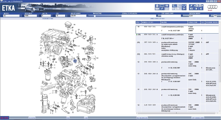
Task: Click the printer icon in the toolbar
Action: (157, 6)
